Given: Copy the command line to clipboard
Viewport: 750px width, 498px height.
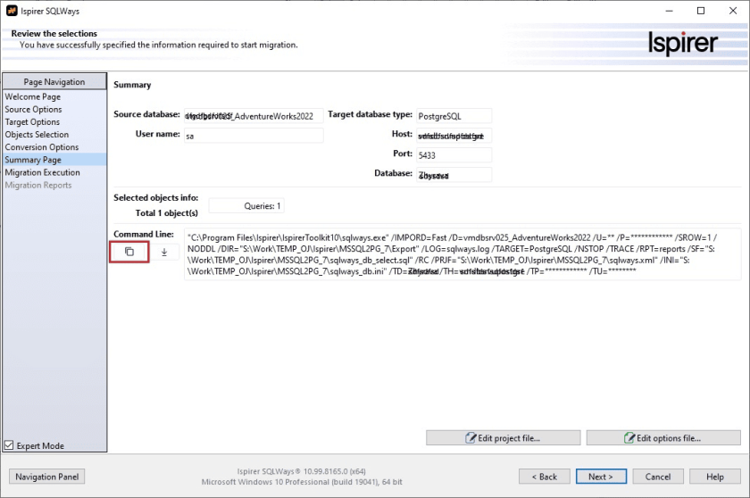Looking at the screenshot, I should 129,252.
